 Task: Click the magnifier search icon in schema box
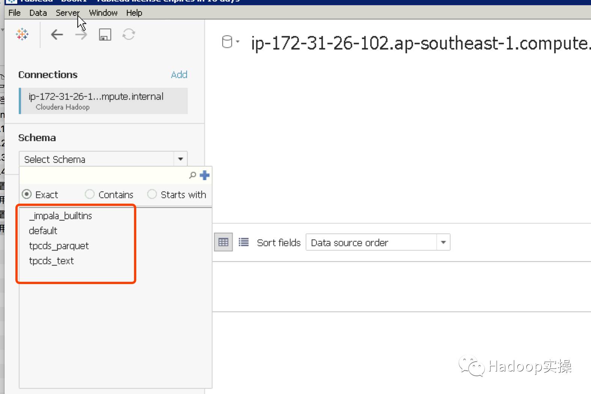[x=193, y=175]
